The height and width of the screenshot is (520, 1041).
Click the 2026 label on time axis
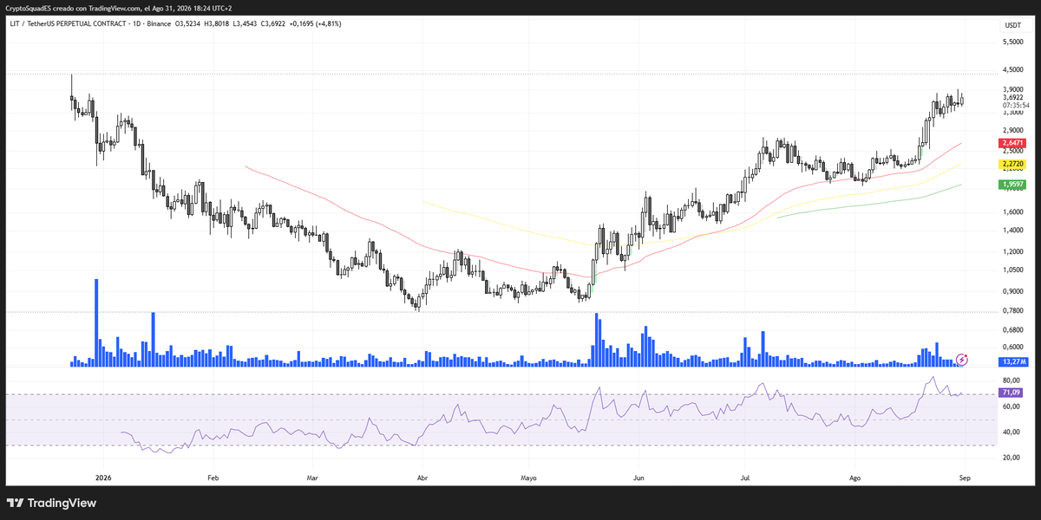[x=103, y=478]
